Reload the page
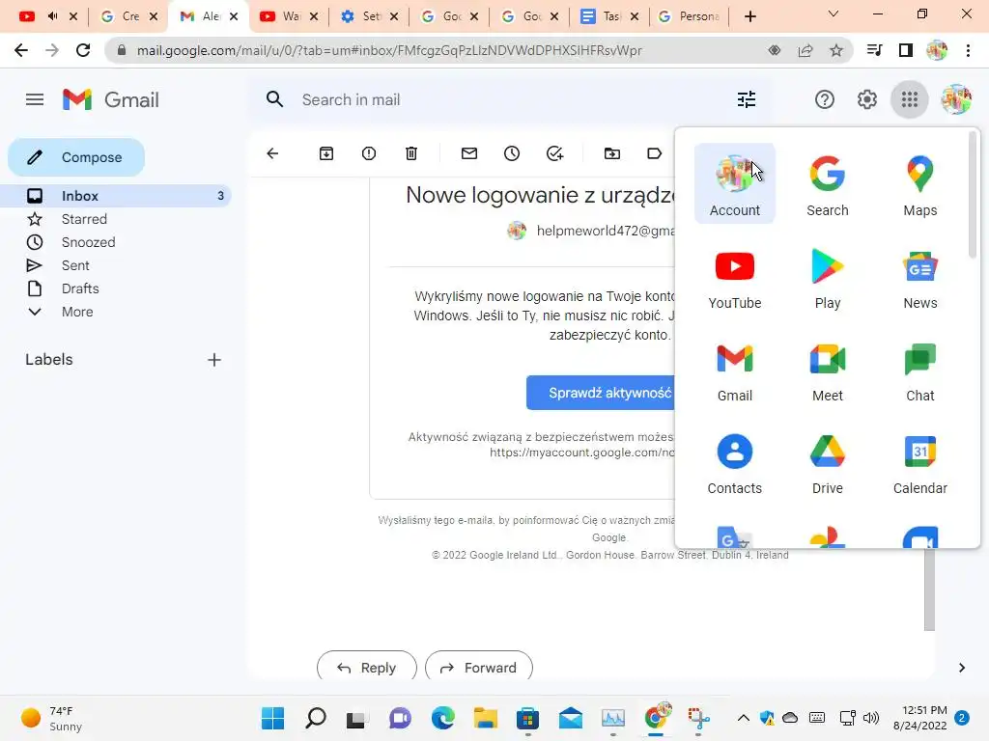 pyautogui.click(x=83, y=50)
